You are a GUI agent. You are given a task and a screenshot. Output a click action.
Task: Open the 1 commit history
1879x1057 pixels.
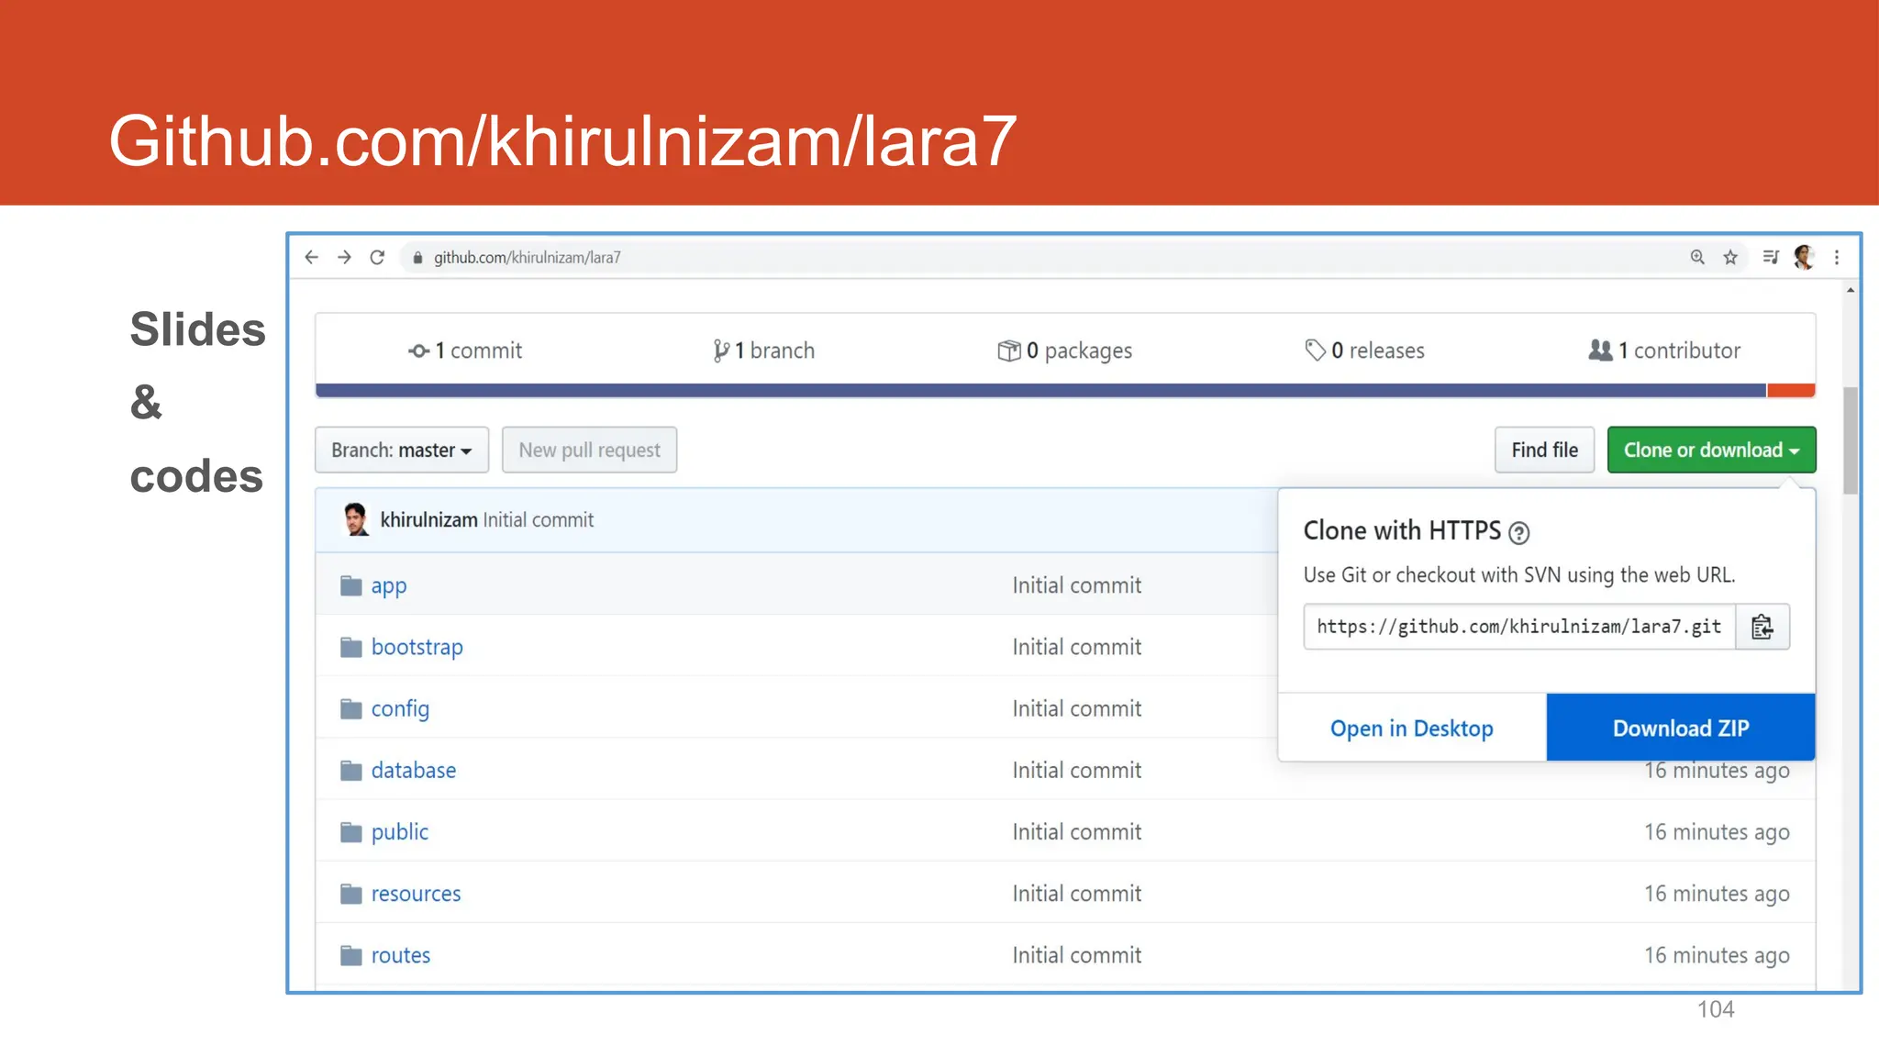click(x=465, y=350)
